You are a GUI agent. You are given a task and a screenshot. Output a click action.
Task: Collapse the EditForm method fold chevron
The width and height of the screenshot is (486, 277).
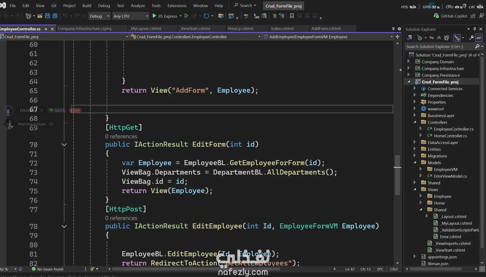[64, 145]
